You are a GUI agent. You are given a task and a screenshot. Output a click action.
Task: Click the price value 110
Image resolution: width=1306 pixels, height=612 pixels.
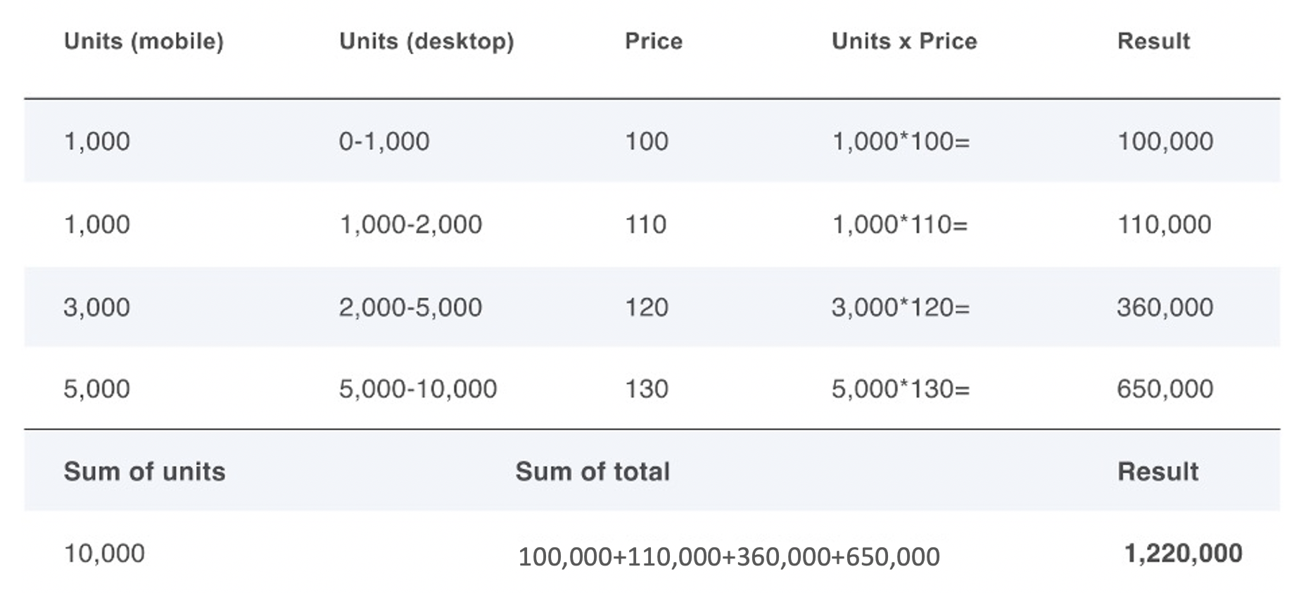[x=645, y=224]
